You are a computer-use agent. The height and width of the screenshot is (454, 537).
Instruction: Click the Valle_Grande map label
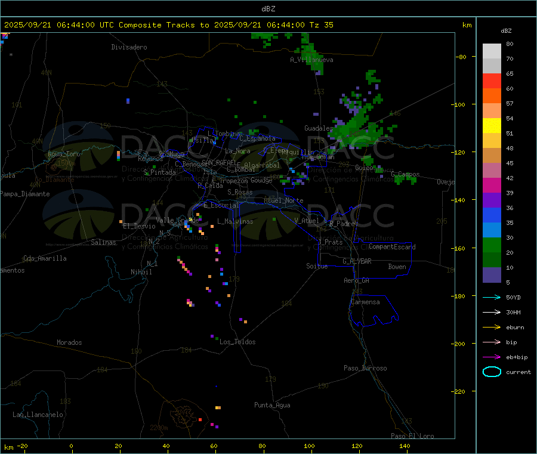pos(177,220)
